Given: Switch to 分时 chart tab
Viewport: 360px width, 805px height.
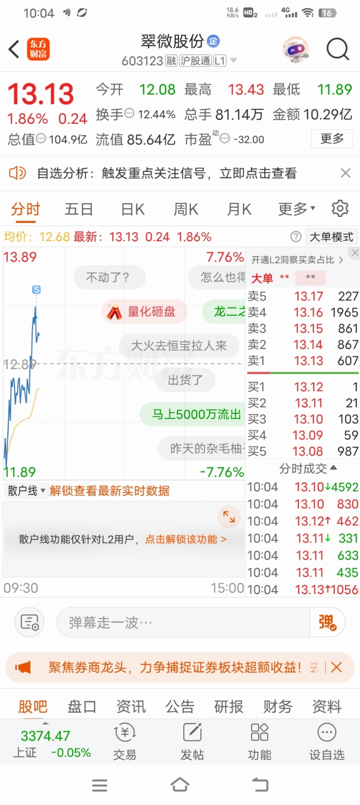Looking at the screenshot, I should click(26, 210).
